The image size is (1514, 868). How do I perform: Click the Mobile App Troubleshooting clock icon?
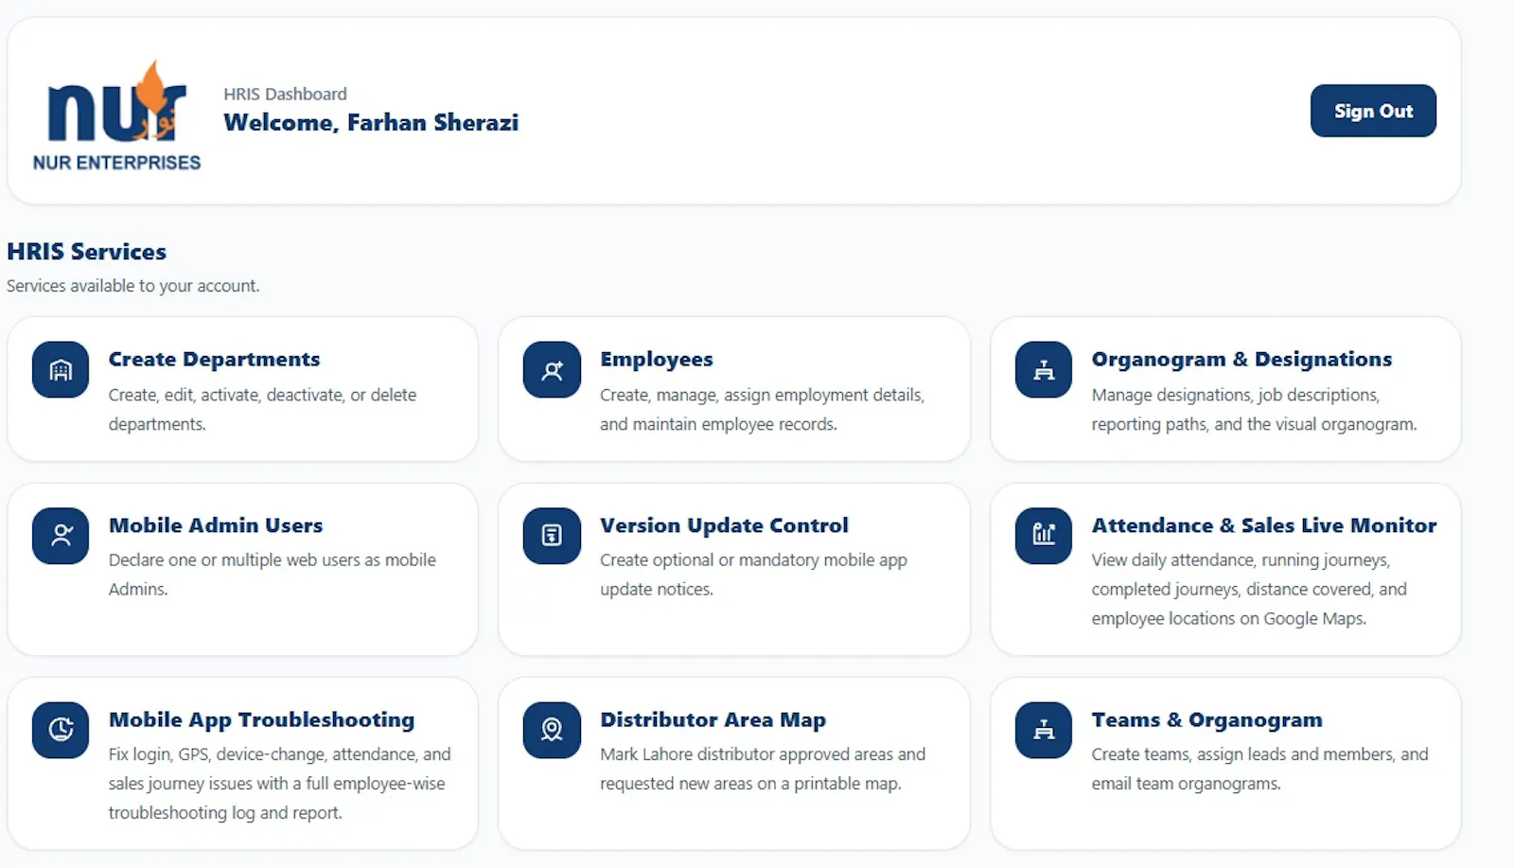pos(61,730)
